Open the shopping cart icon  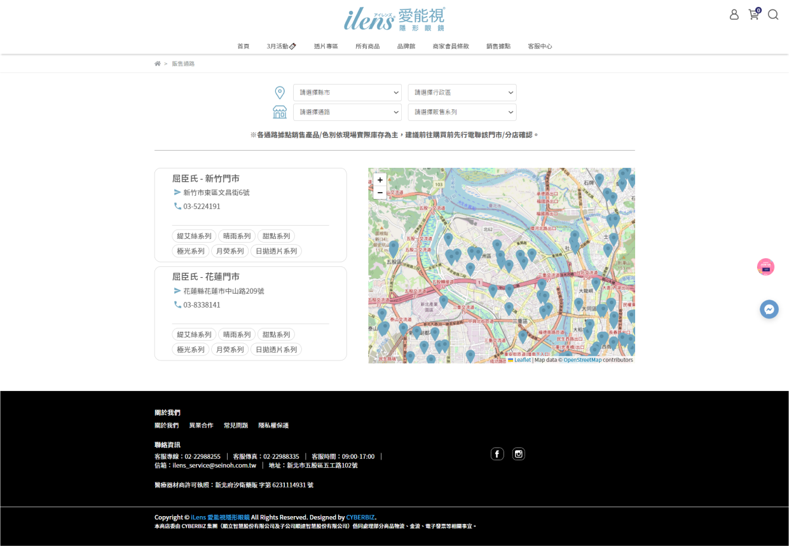pos(754,15)
